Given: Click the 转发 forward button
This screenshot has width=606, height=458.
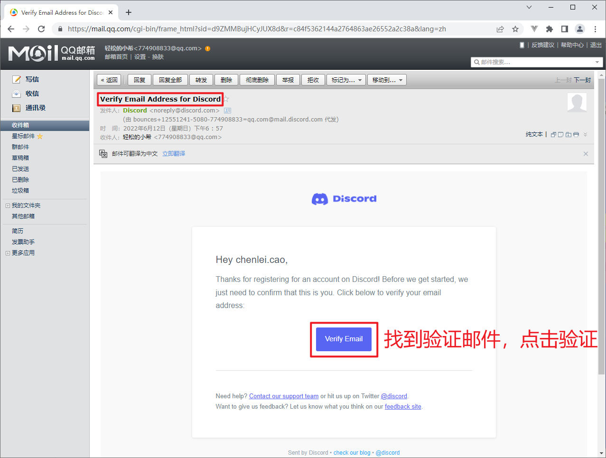Looking at the screenshot, I should pos(201,80).
